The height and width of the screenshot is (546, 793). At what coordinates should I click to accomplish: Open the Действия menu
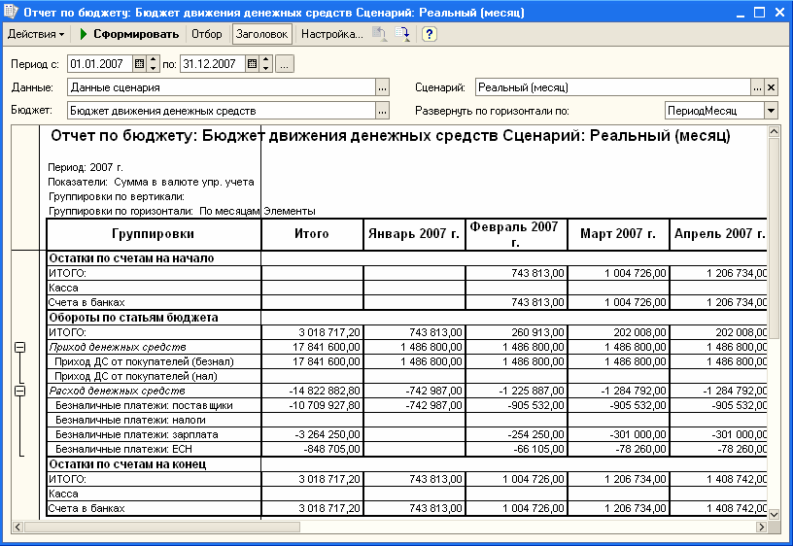coord(36,34)
